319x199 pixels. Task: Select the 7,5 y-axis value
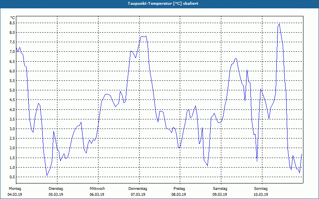(x=13, y=42)
